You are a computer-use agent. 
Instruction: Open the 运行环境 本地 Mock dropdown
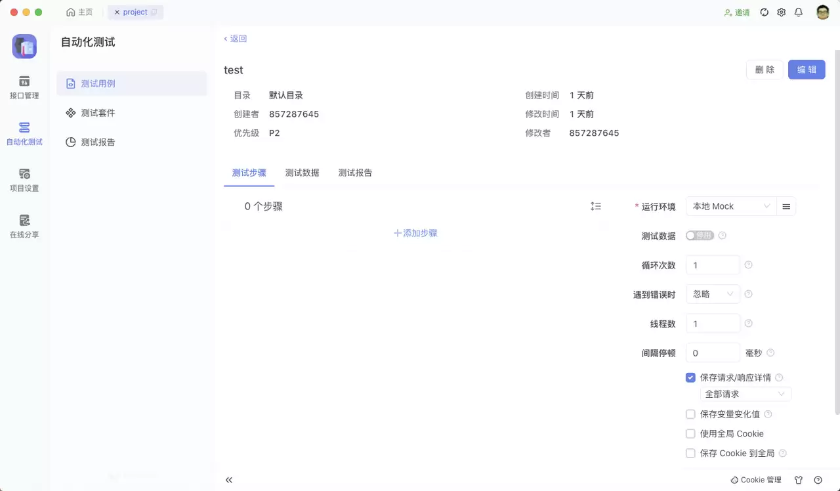731,206
